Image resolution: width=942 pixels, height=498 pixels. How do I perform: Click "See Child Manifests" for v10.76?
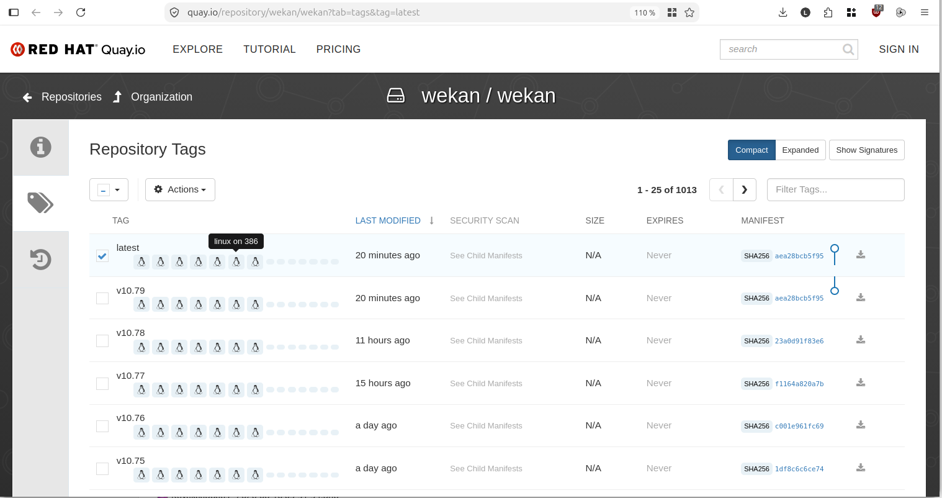pos(486,426)
